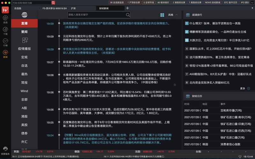Expand the 风格 style dropdown
Viewport: 255px width, 159px height.
(173, 15)
